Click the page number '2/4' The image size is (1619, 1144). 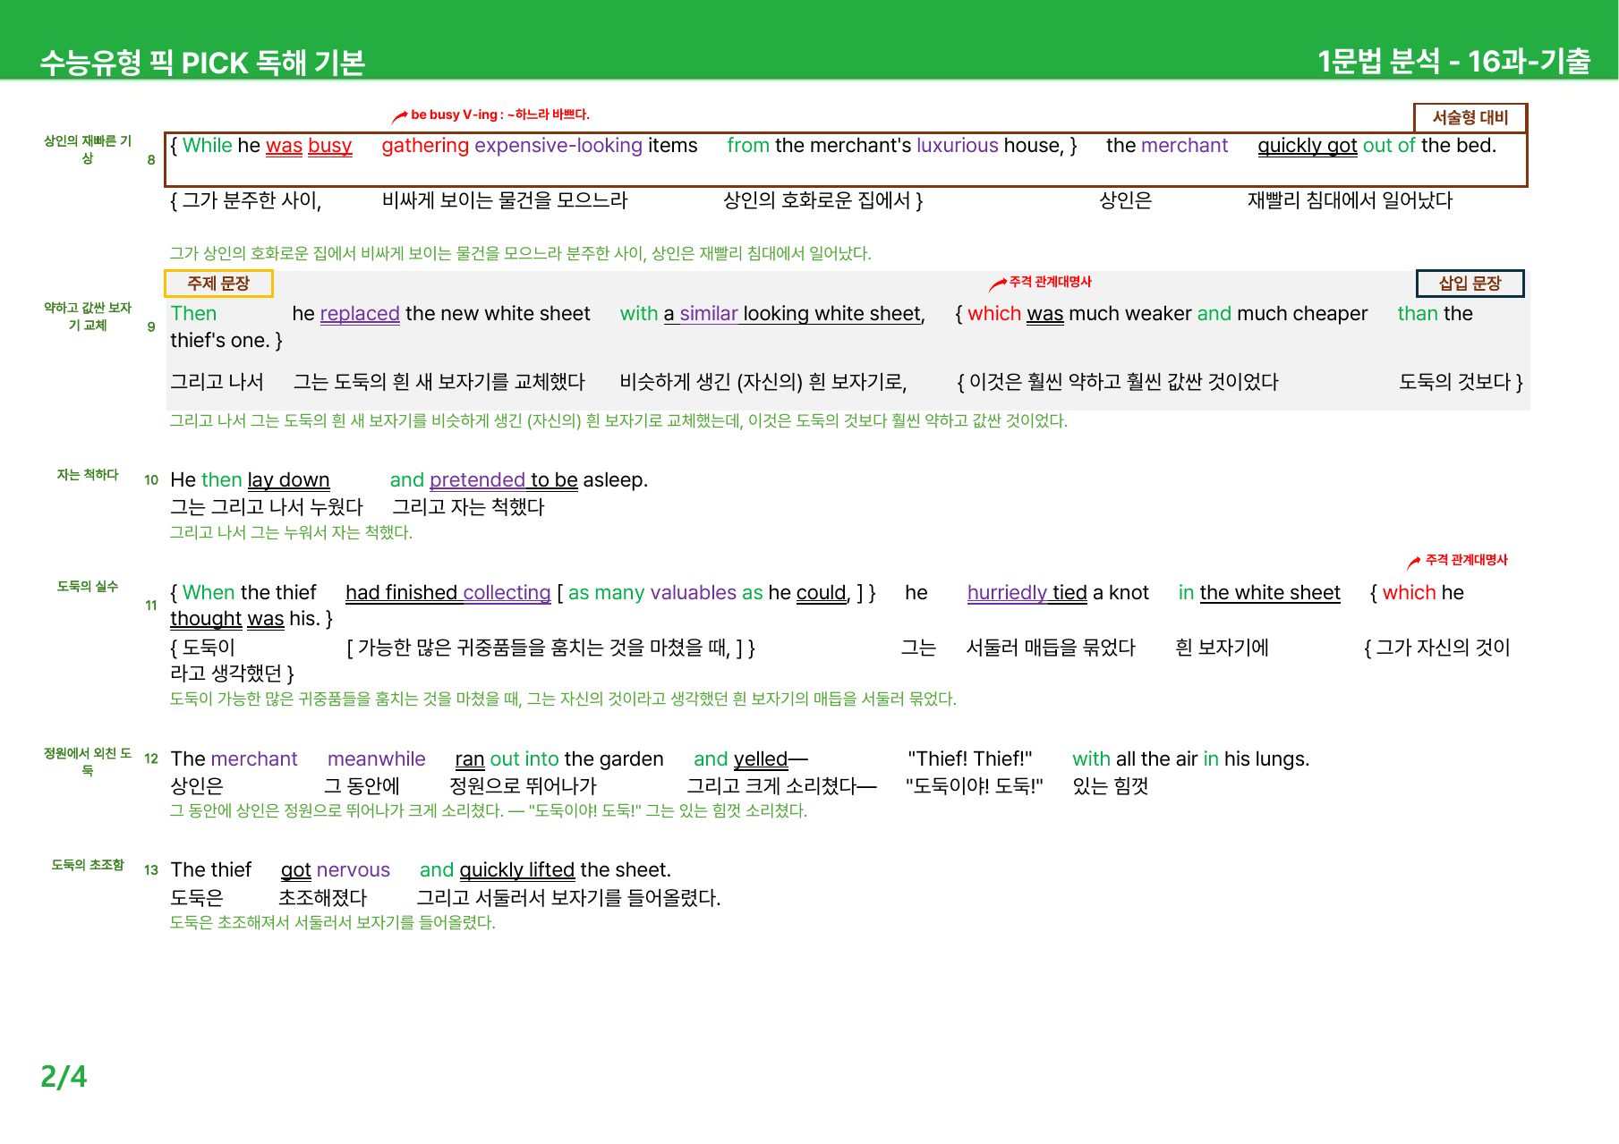(64, 1077)
